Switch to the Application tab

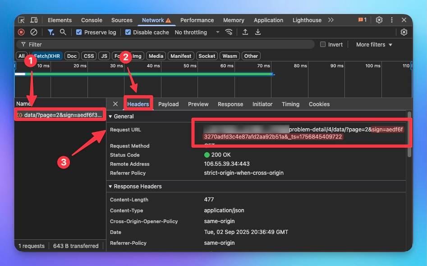pyautogui.click(x=268, y=20)
